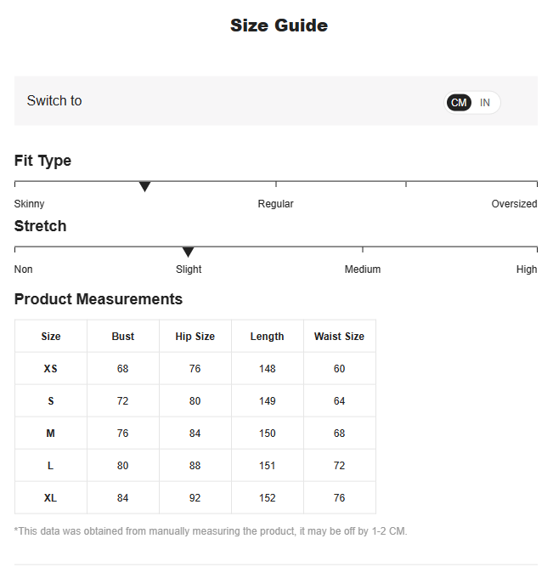The image size is (553, 567).
Task: Switch units to IN
Action: click(485, 103)
